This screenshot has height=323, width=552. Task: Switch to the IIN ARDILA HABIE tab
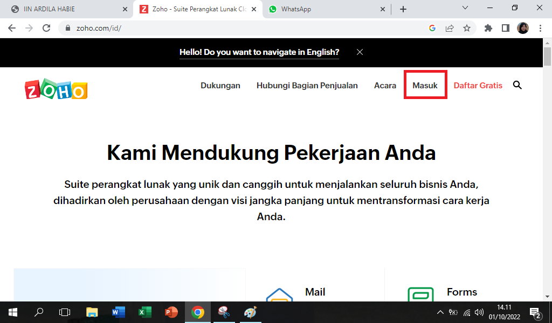(67, 9)
